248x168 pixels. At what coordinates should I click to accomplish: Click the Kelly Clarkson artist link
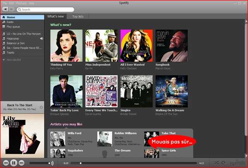click(x=128, y=69)
